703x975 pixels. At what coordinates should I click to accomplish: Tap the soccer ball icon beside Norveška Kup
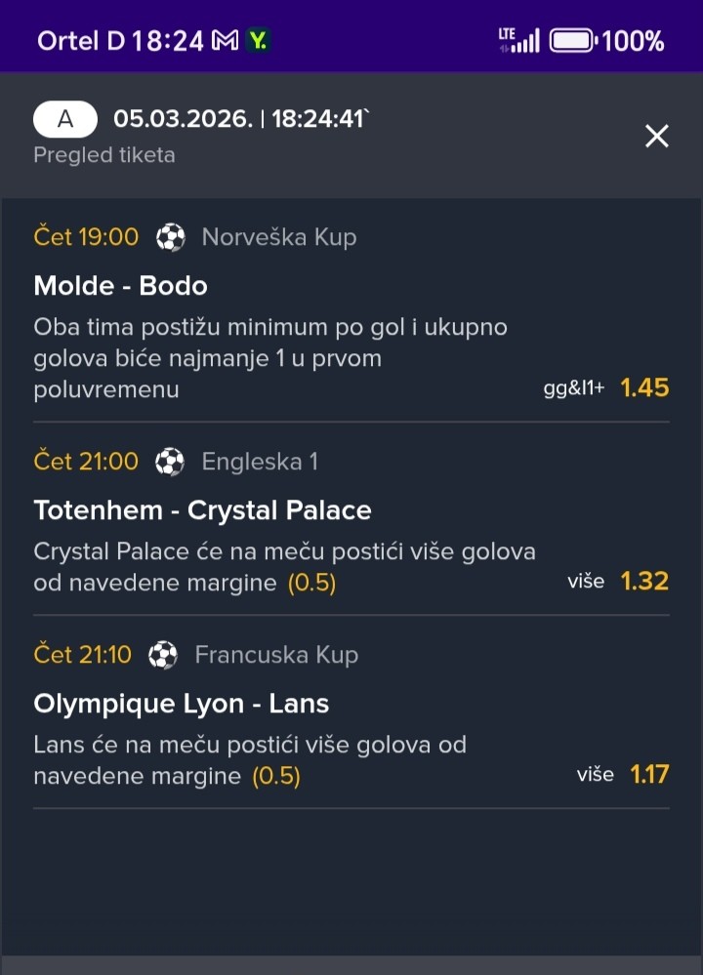click(171, 237)
